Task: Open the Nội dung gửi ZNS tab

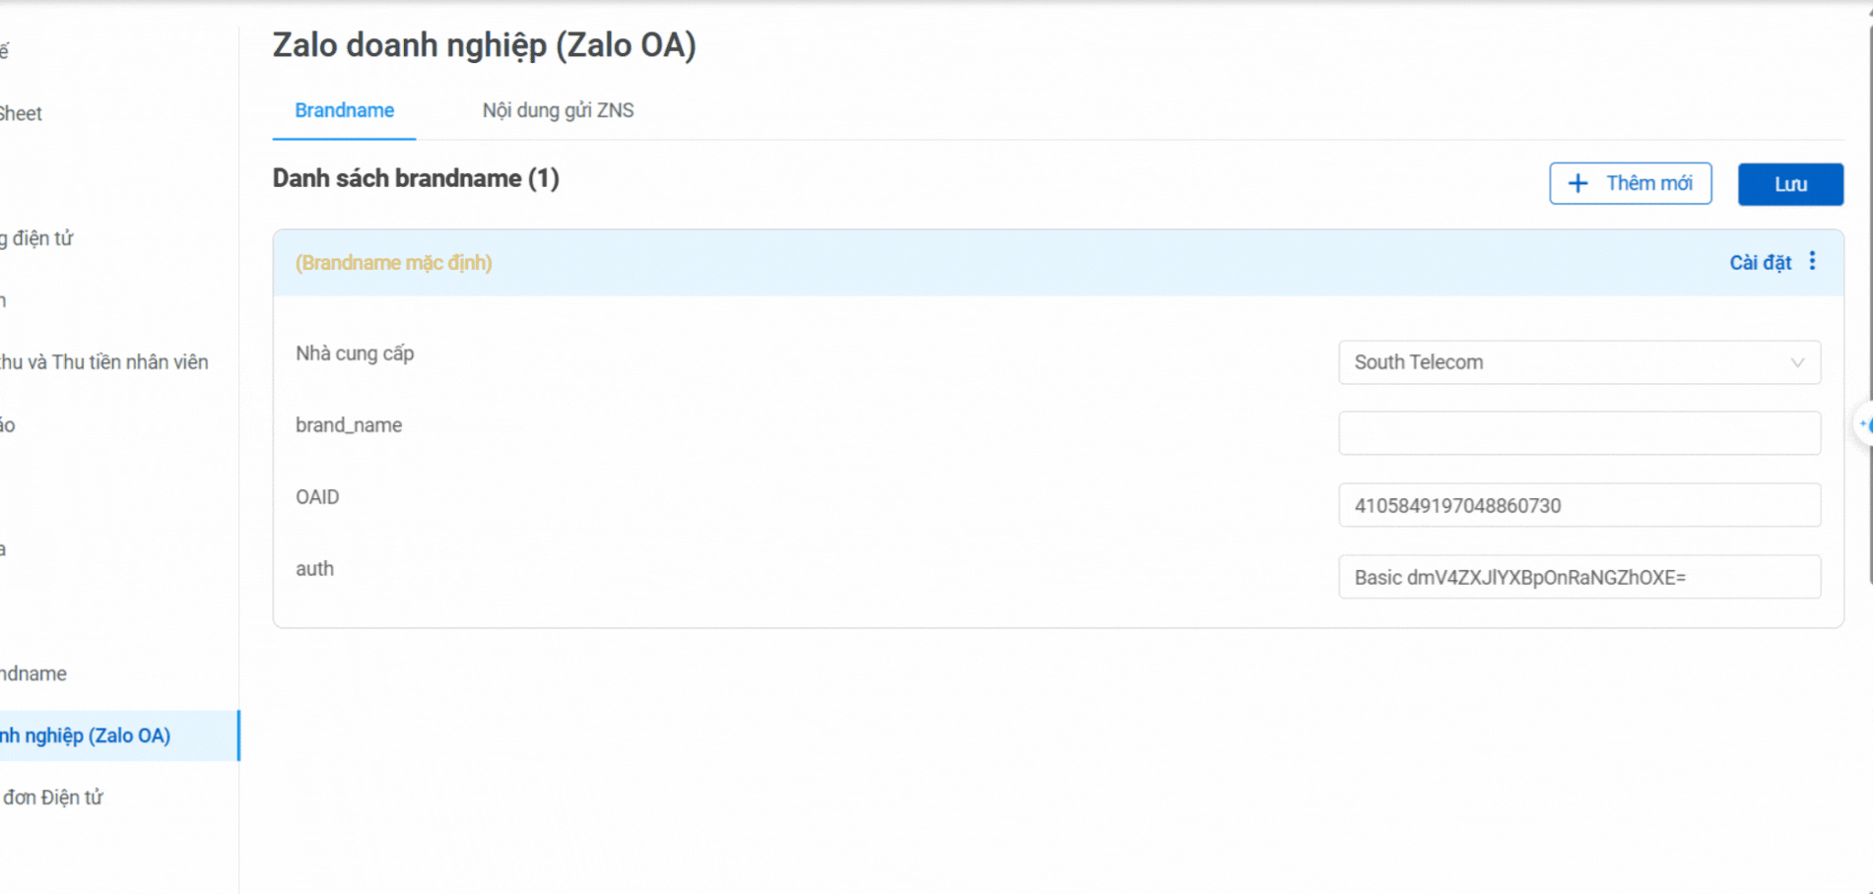Action: [558, 110]
